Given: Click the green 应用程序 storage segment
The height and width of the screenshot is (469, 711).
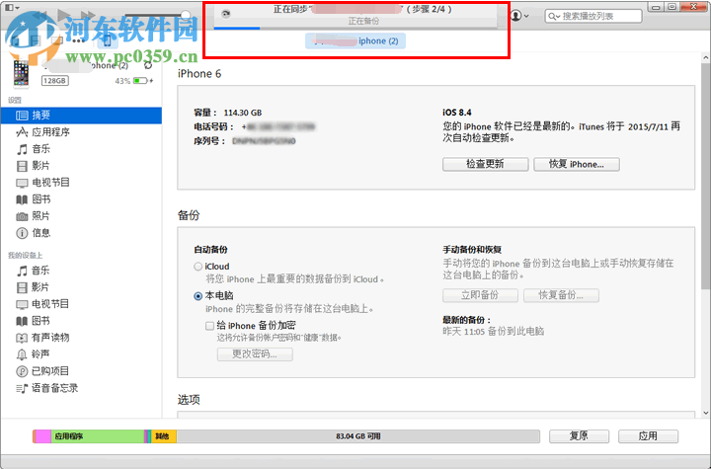Looking at the screenshot, I should pos(97,436).
